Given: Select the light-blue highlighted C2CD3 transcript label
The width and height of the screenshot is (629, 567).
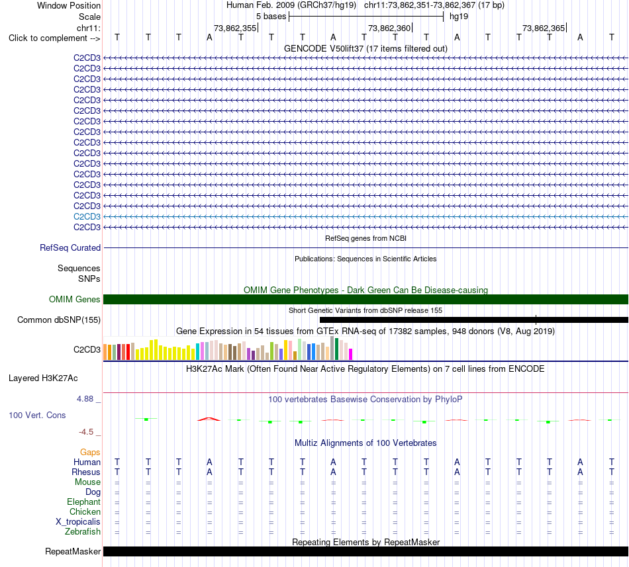Looking at the screenshot, I should [87, 217].
